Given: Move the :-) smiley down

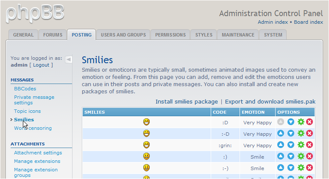Looking at the screenshot, I should pos(291,168).
